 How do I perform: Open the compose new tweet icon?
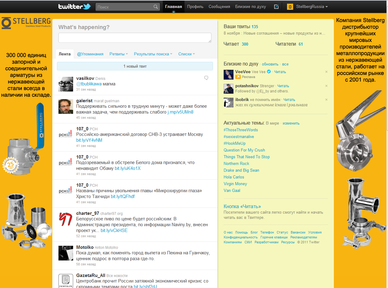point(276,6)
